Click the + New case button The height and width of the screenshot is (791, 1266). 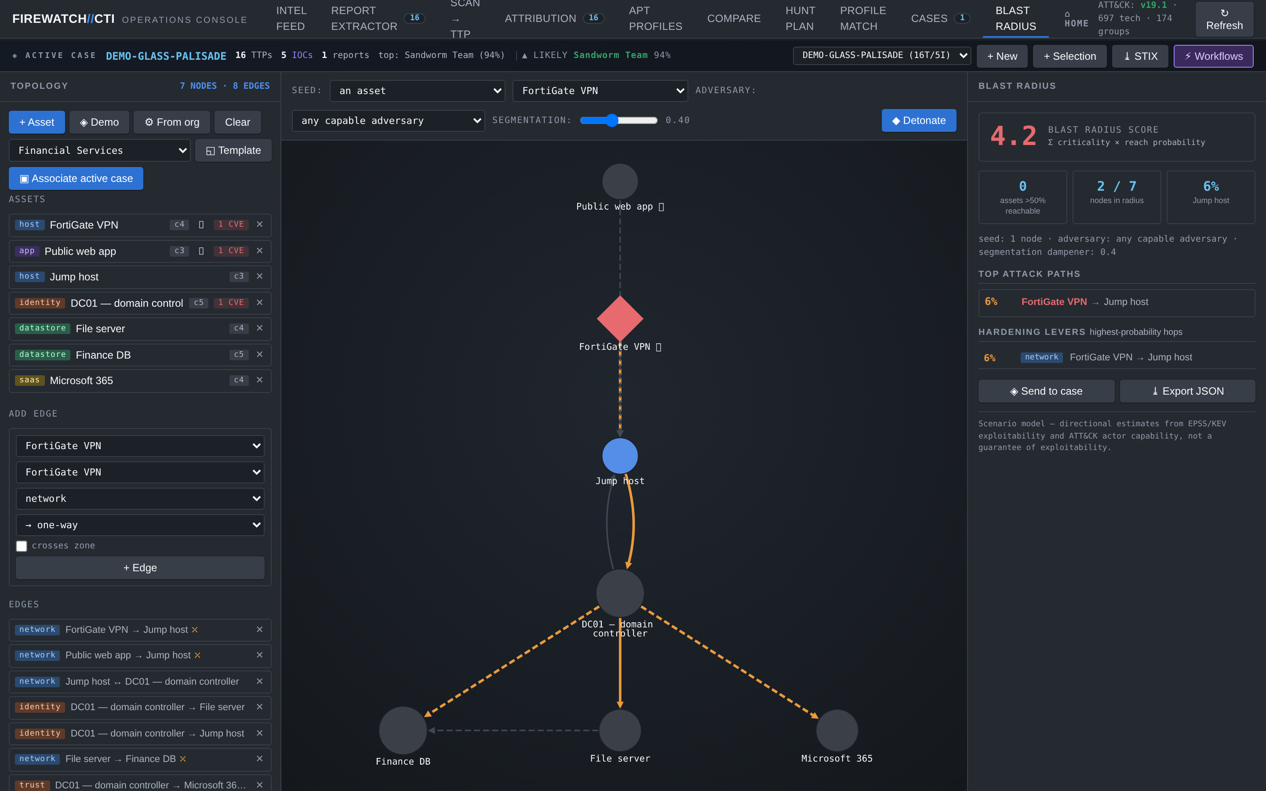1002,56
